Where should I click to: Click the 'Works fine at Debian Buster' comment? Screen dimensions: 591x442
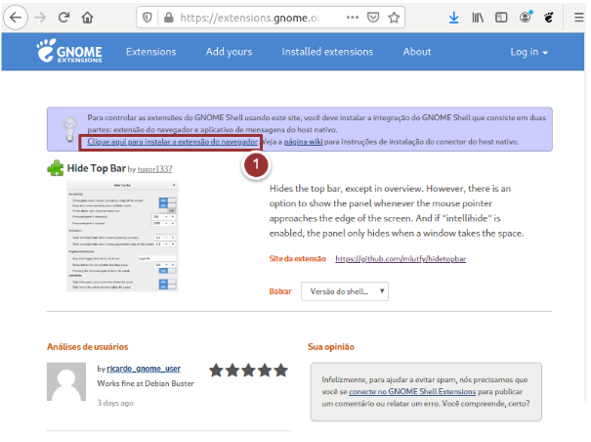point(146,383)
